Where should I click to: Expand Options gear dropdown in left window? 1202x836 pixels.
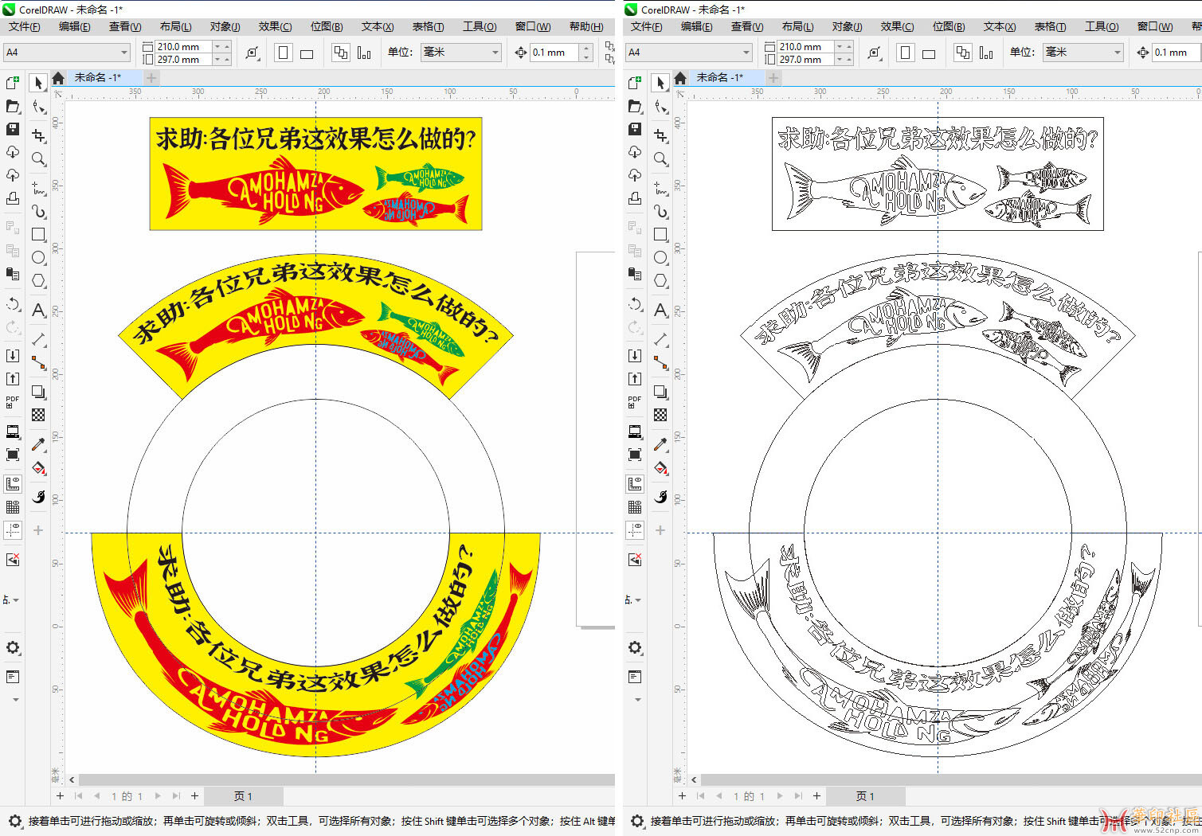pos(13,647)
